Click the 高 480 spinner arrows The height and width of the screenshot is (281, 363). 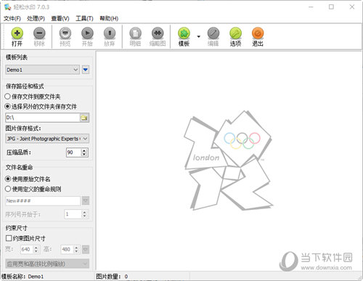(x=76, y=249)
